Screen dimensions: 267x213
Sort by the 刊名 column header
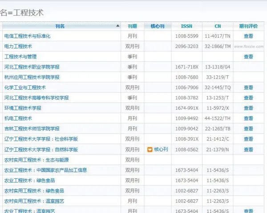(60, 26)
